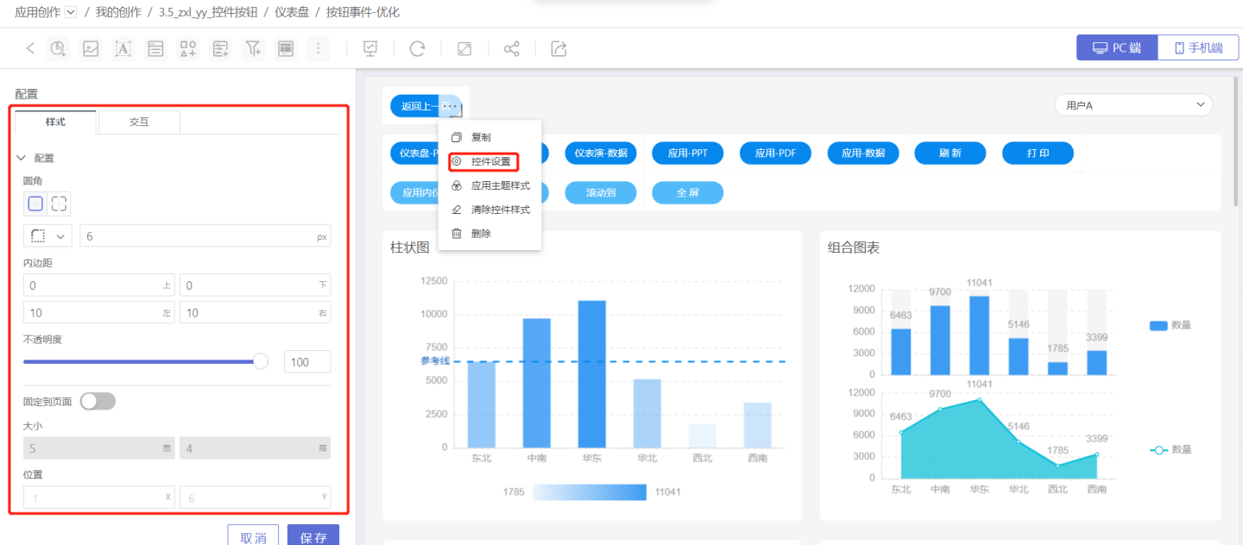Image resolution: width=1243 pixels, height=545 pixels.
Task: Toggle the 固定到页面 switch
Action: pos(98,401)
